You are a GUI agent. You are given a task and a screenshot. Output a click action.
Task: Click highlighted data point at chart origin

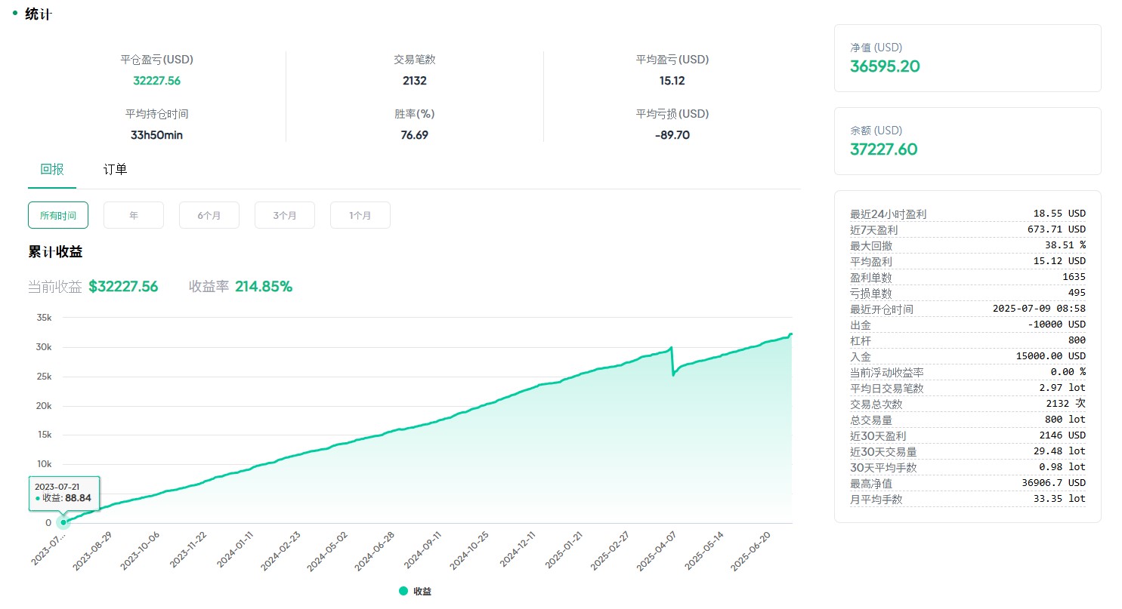coord(63,522)
